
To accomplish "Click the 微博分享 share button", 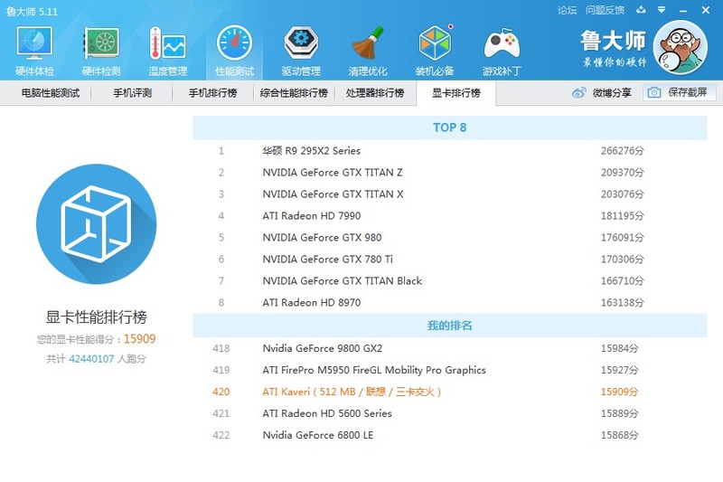I will (x=602, y=93).
